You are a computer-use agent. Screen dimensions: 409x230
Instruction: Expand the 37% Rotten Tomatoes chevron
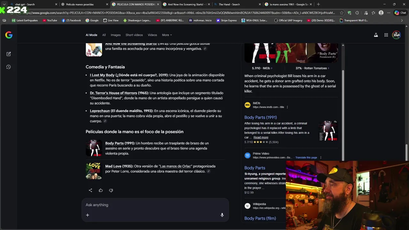328,68
